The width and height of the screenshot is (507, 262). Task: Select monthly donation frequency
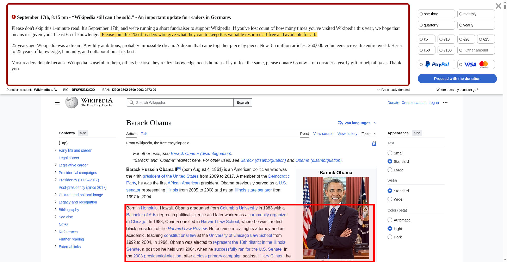476,14
